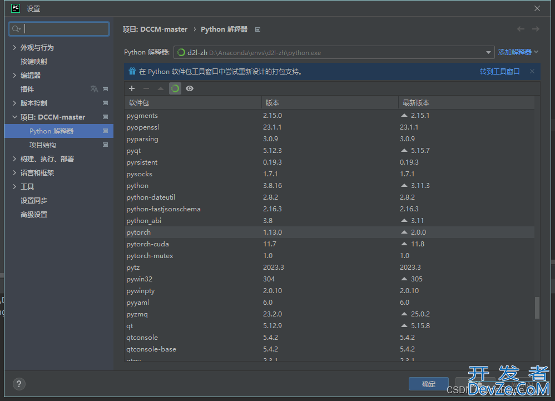Viewport: 555px width, 401px height.
Task: Sort by 版本 column header
Action: coord(330,103)
